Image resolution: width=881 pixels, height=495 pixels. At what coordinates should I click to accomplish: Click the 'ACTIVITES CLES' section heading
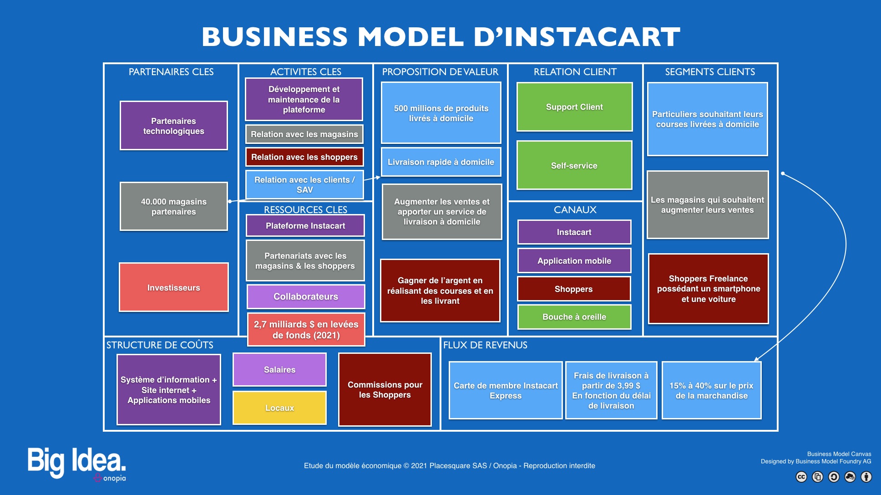pos(306,72)
